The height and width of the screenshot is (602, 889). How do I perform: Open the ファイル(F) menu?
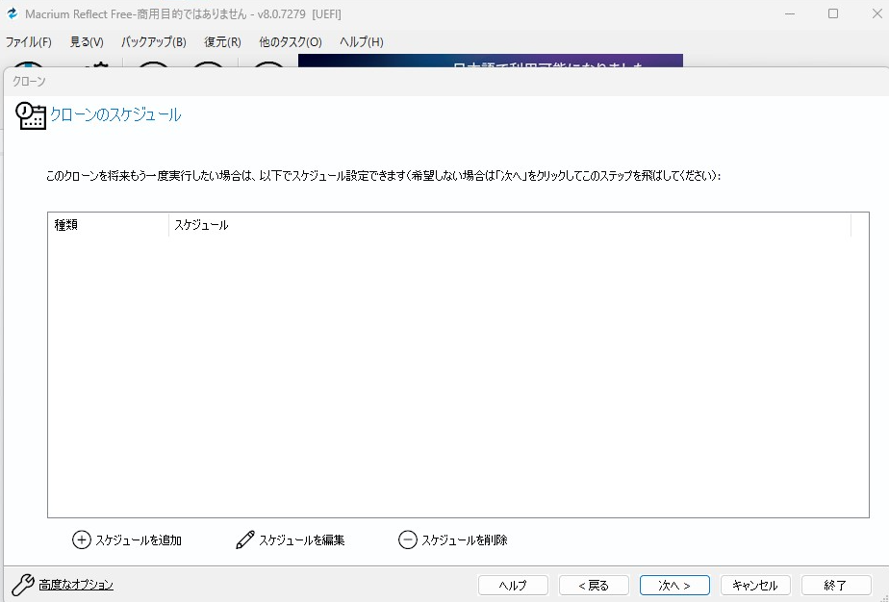(26, 42)
